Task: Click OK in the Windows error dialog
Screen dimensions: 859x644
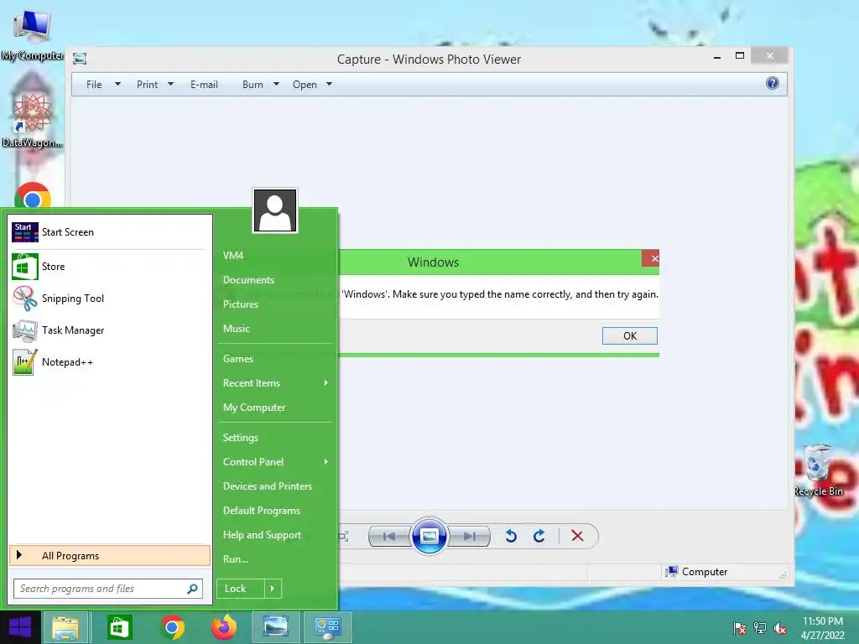Action: 630,335
